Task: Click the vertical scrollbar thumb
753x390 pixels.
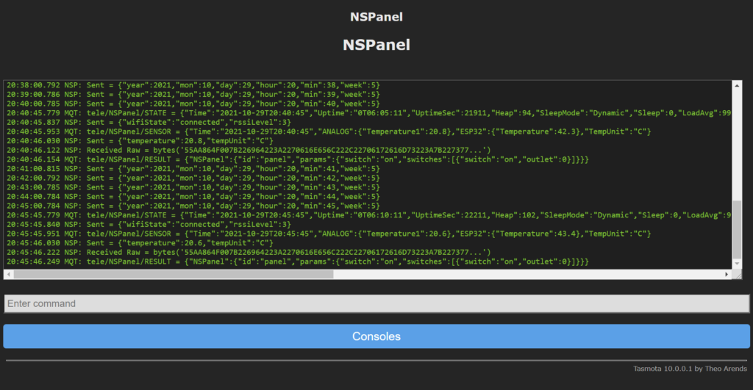Action: coord(737,229)
